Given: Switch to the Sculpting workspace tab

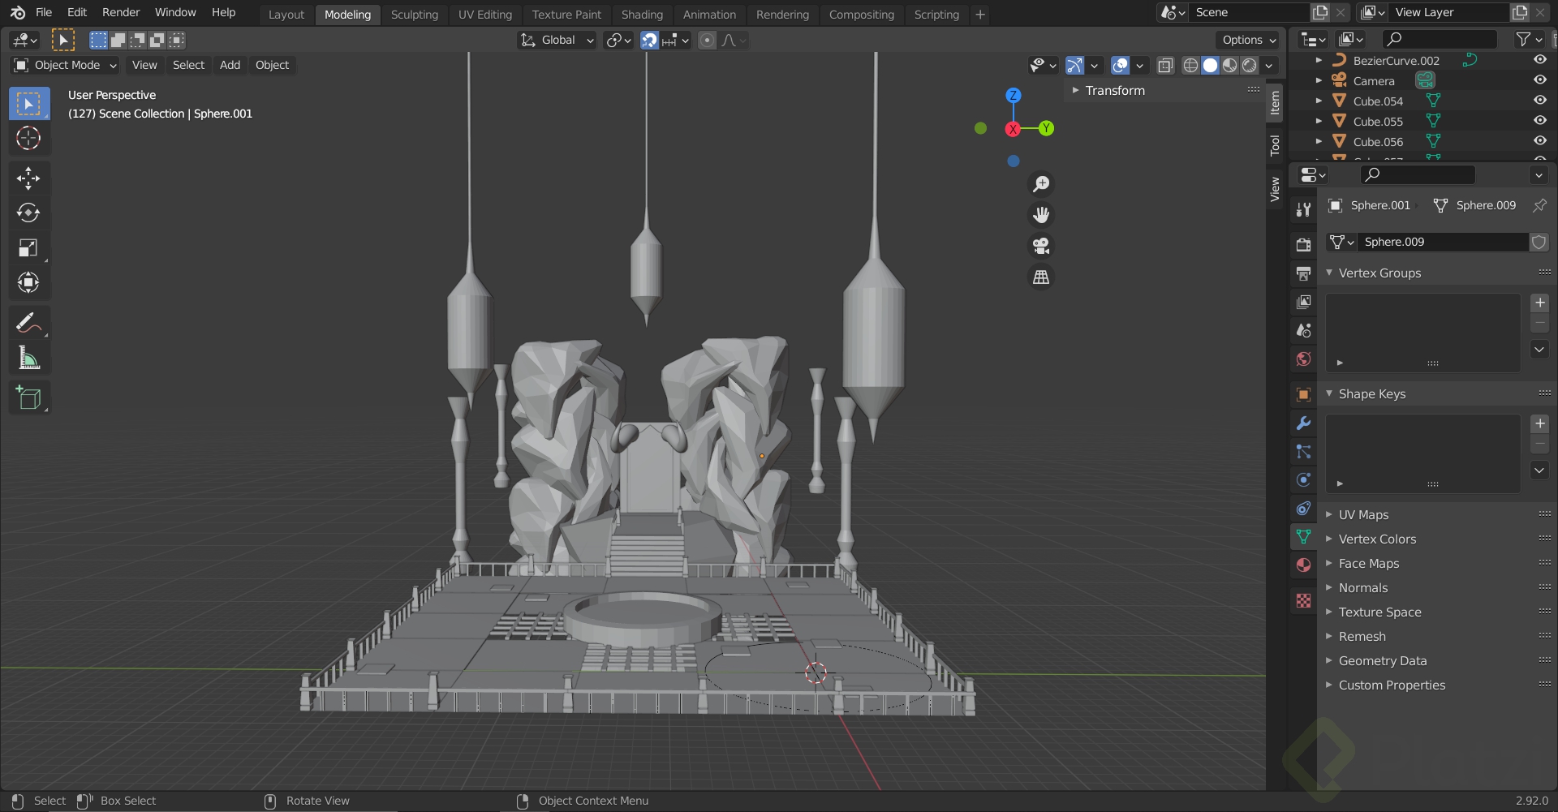Looking at the screenshot, I should (414, 15).
